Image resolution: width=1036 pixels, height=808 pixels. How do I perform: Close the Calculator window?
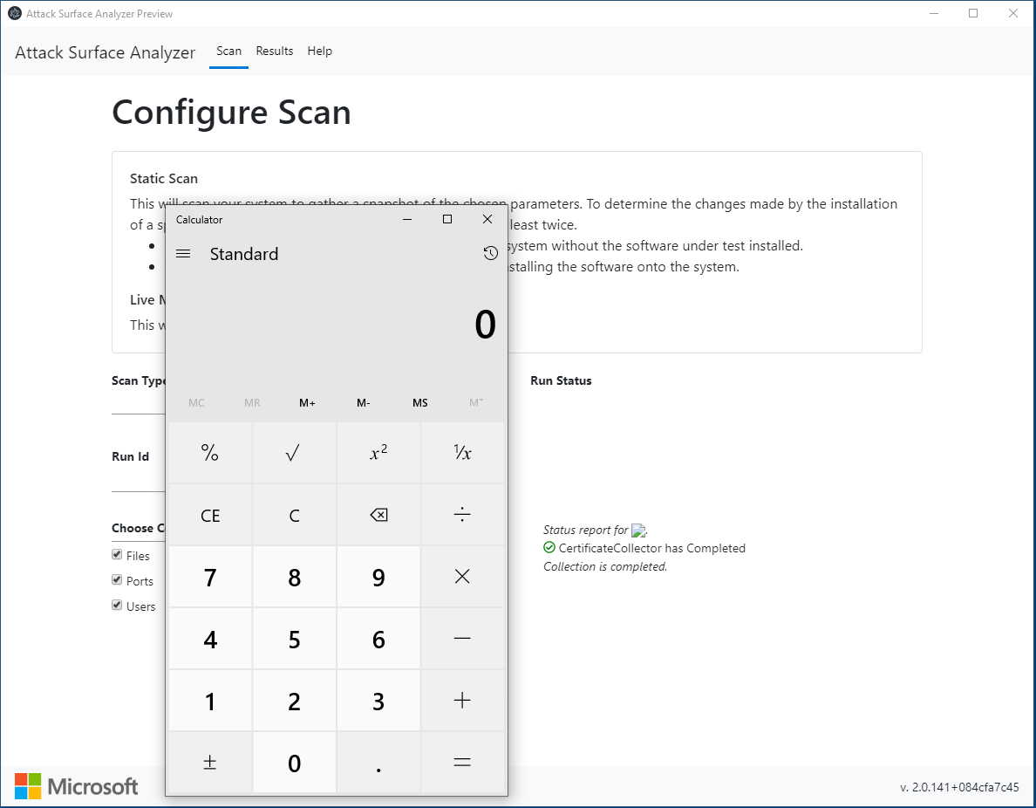(487, 220)
